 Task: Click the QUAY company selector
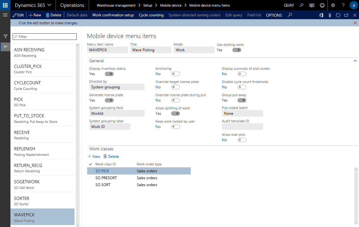289,5
